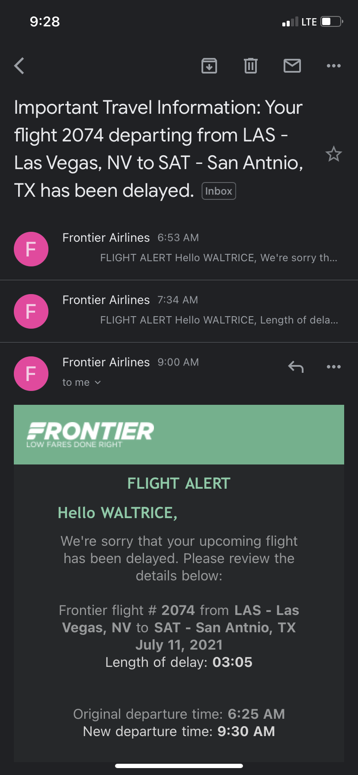This screenshot has width=358, height=775.
Task: Tap the back arrow to leave email
Action: 19,66
